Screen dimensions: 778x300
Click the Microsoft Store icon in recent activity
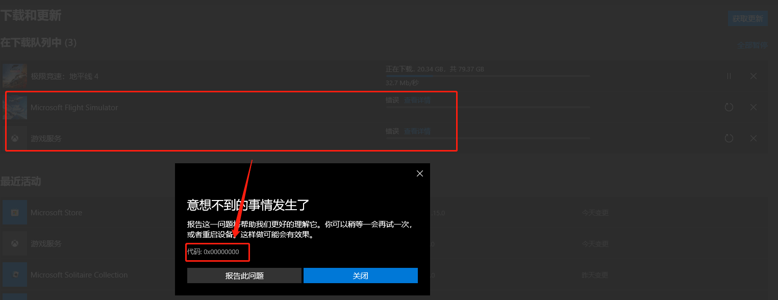pyautogui.click(x=15, y=213)
